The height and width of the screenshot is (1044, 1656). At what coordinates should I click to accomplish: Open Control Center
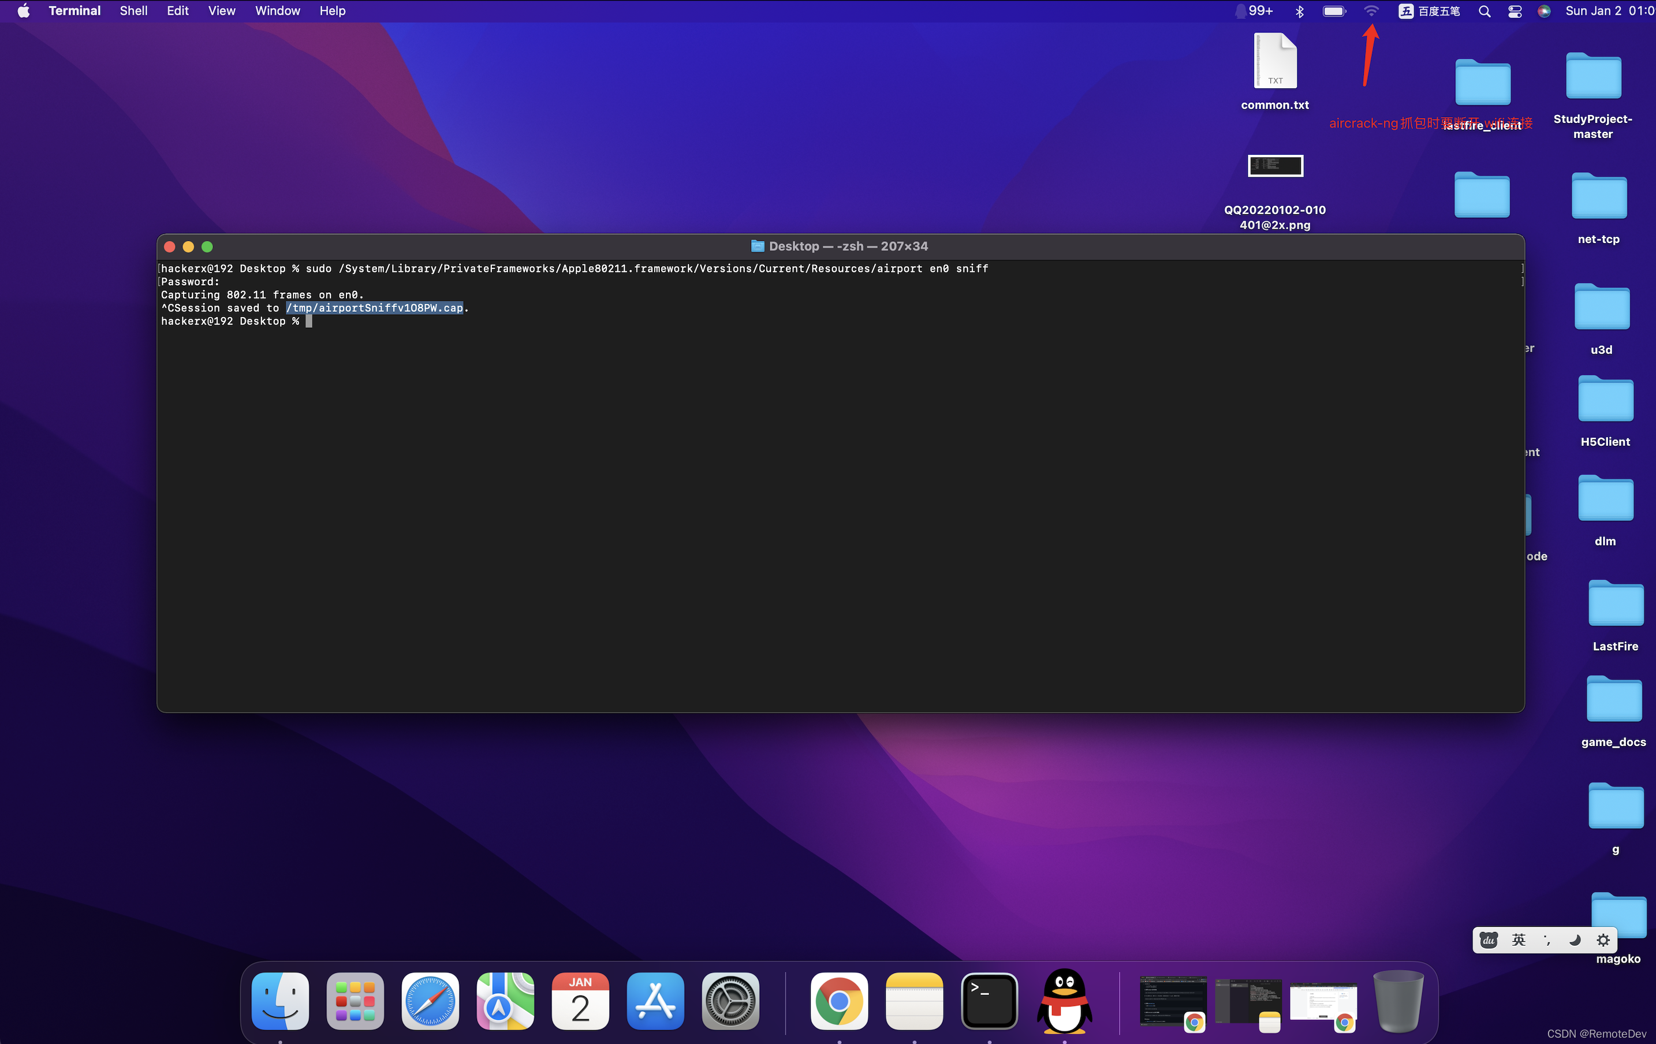click(1515, 11)
